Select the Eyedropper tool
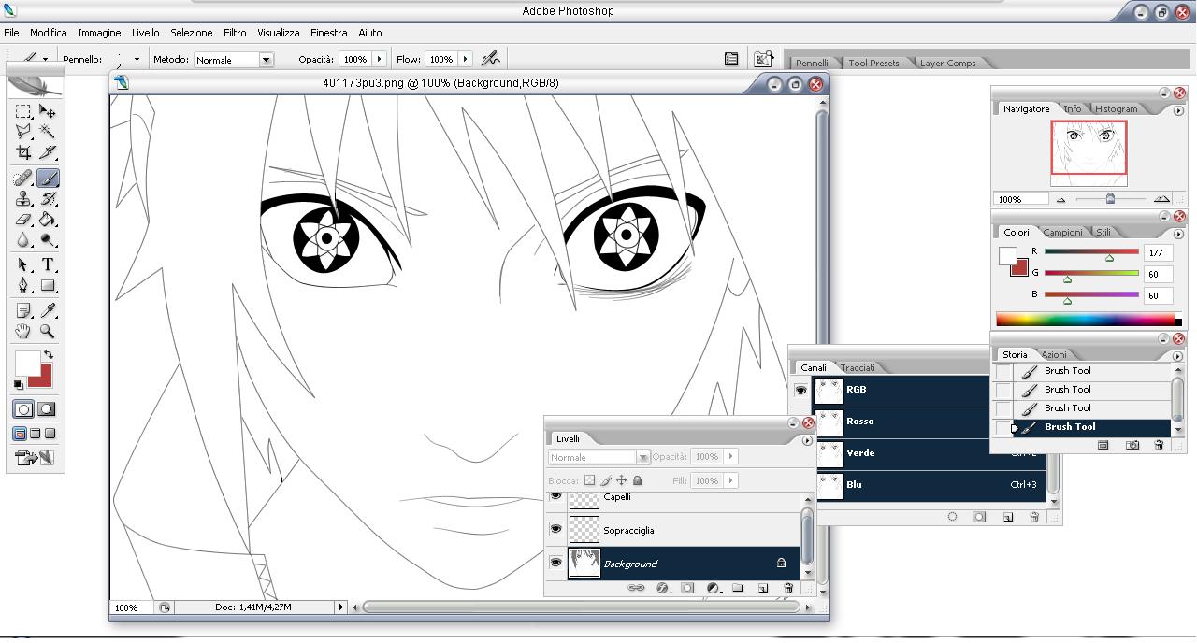1197x643 pixels. point(47,310)
